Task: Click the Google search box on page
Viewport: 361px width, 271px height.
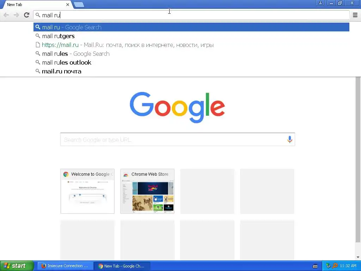Action: point(178,139)
